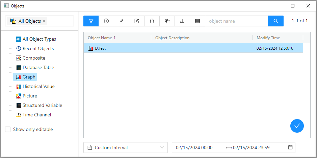317x158 pixels.
Task: Remove the All Objects filter tag
Action: pyautogui.click(x=44, y=21)
